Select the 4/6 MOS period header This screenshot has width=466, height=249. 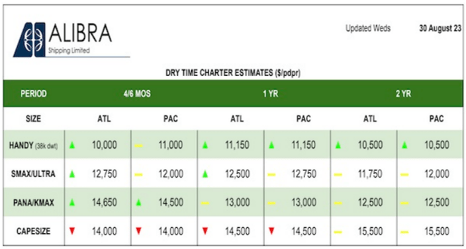click(x=137, y=94)
